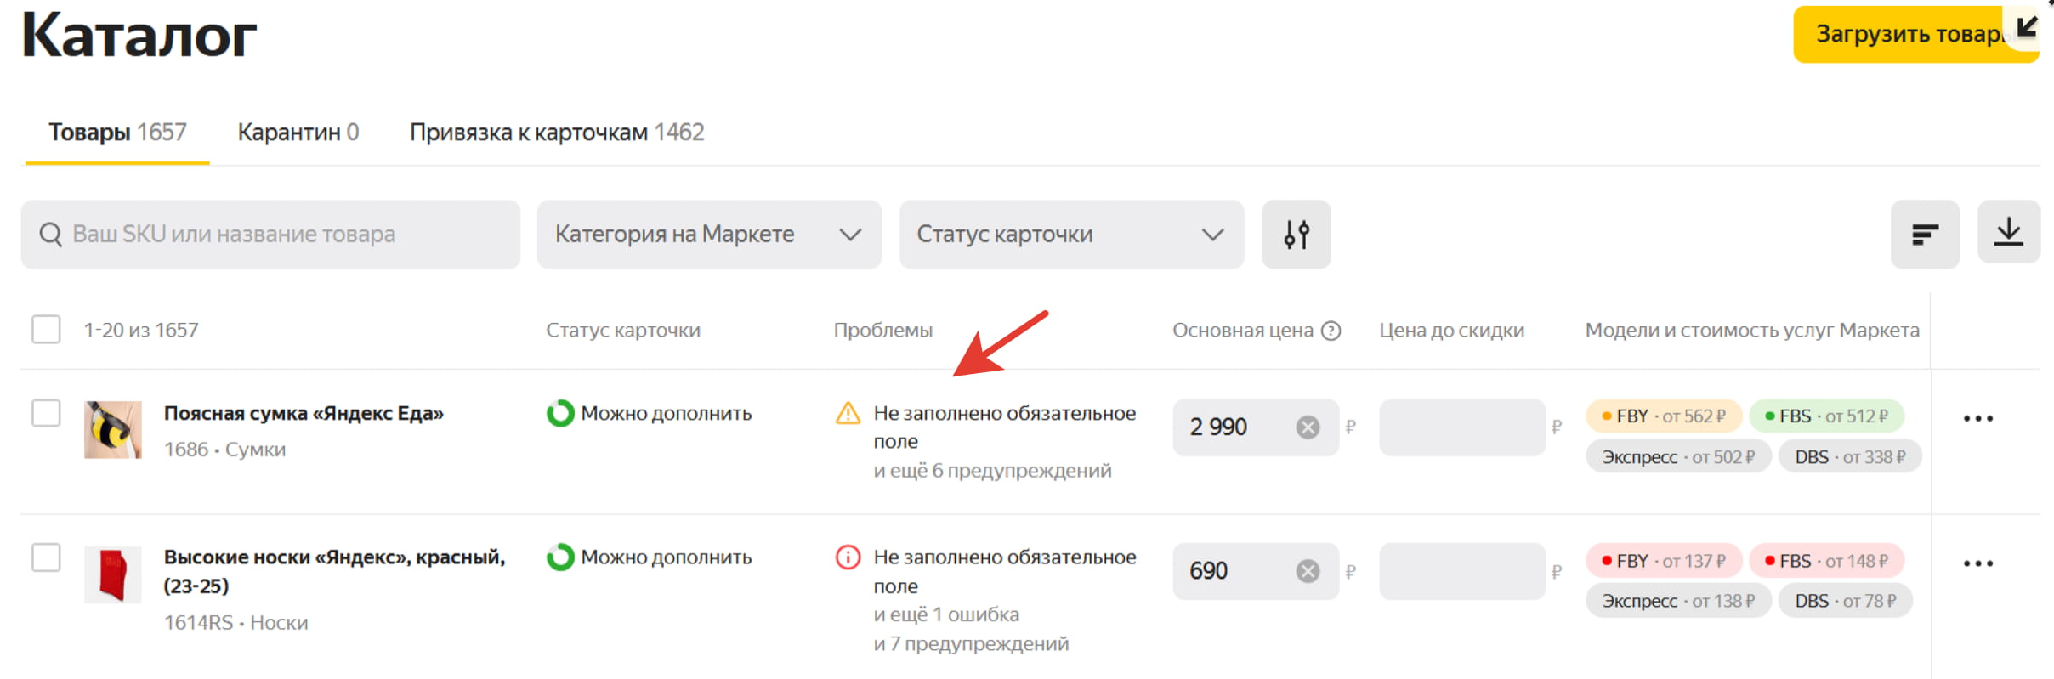
Task: Open the red socks product thumbnail
Action: pos(113,574)
